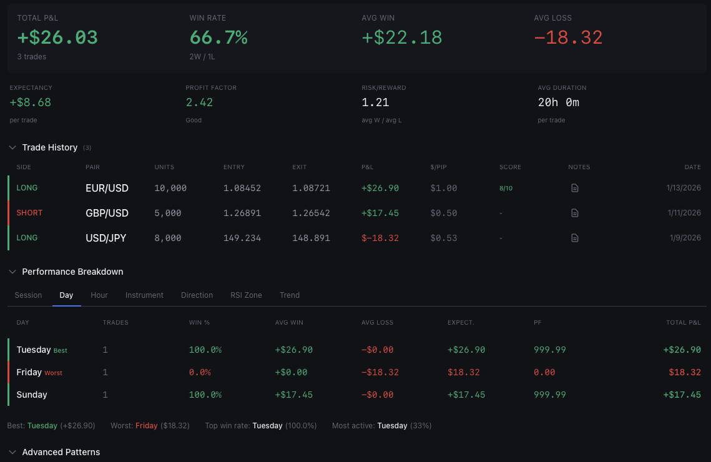
Task: View the RSI Zone breakdown
Action: click(x=246, y=295)
